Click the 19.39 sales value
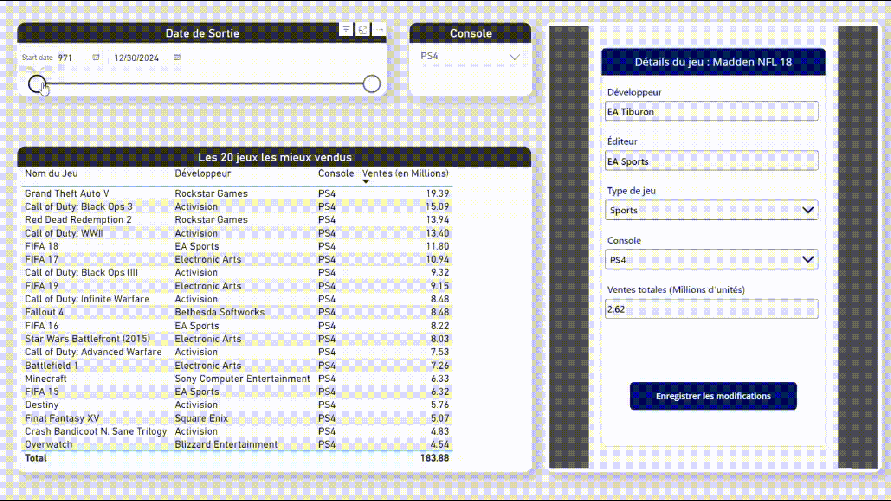The width and height of the screenshot is (891, 501). 437,193
